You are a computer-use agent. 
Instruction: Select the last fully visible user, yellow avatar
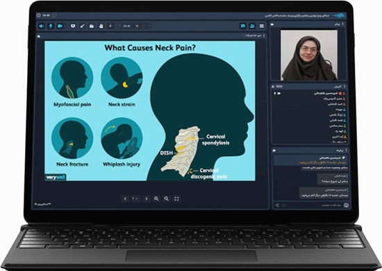click(309, 137)
